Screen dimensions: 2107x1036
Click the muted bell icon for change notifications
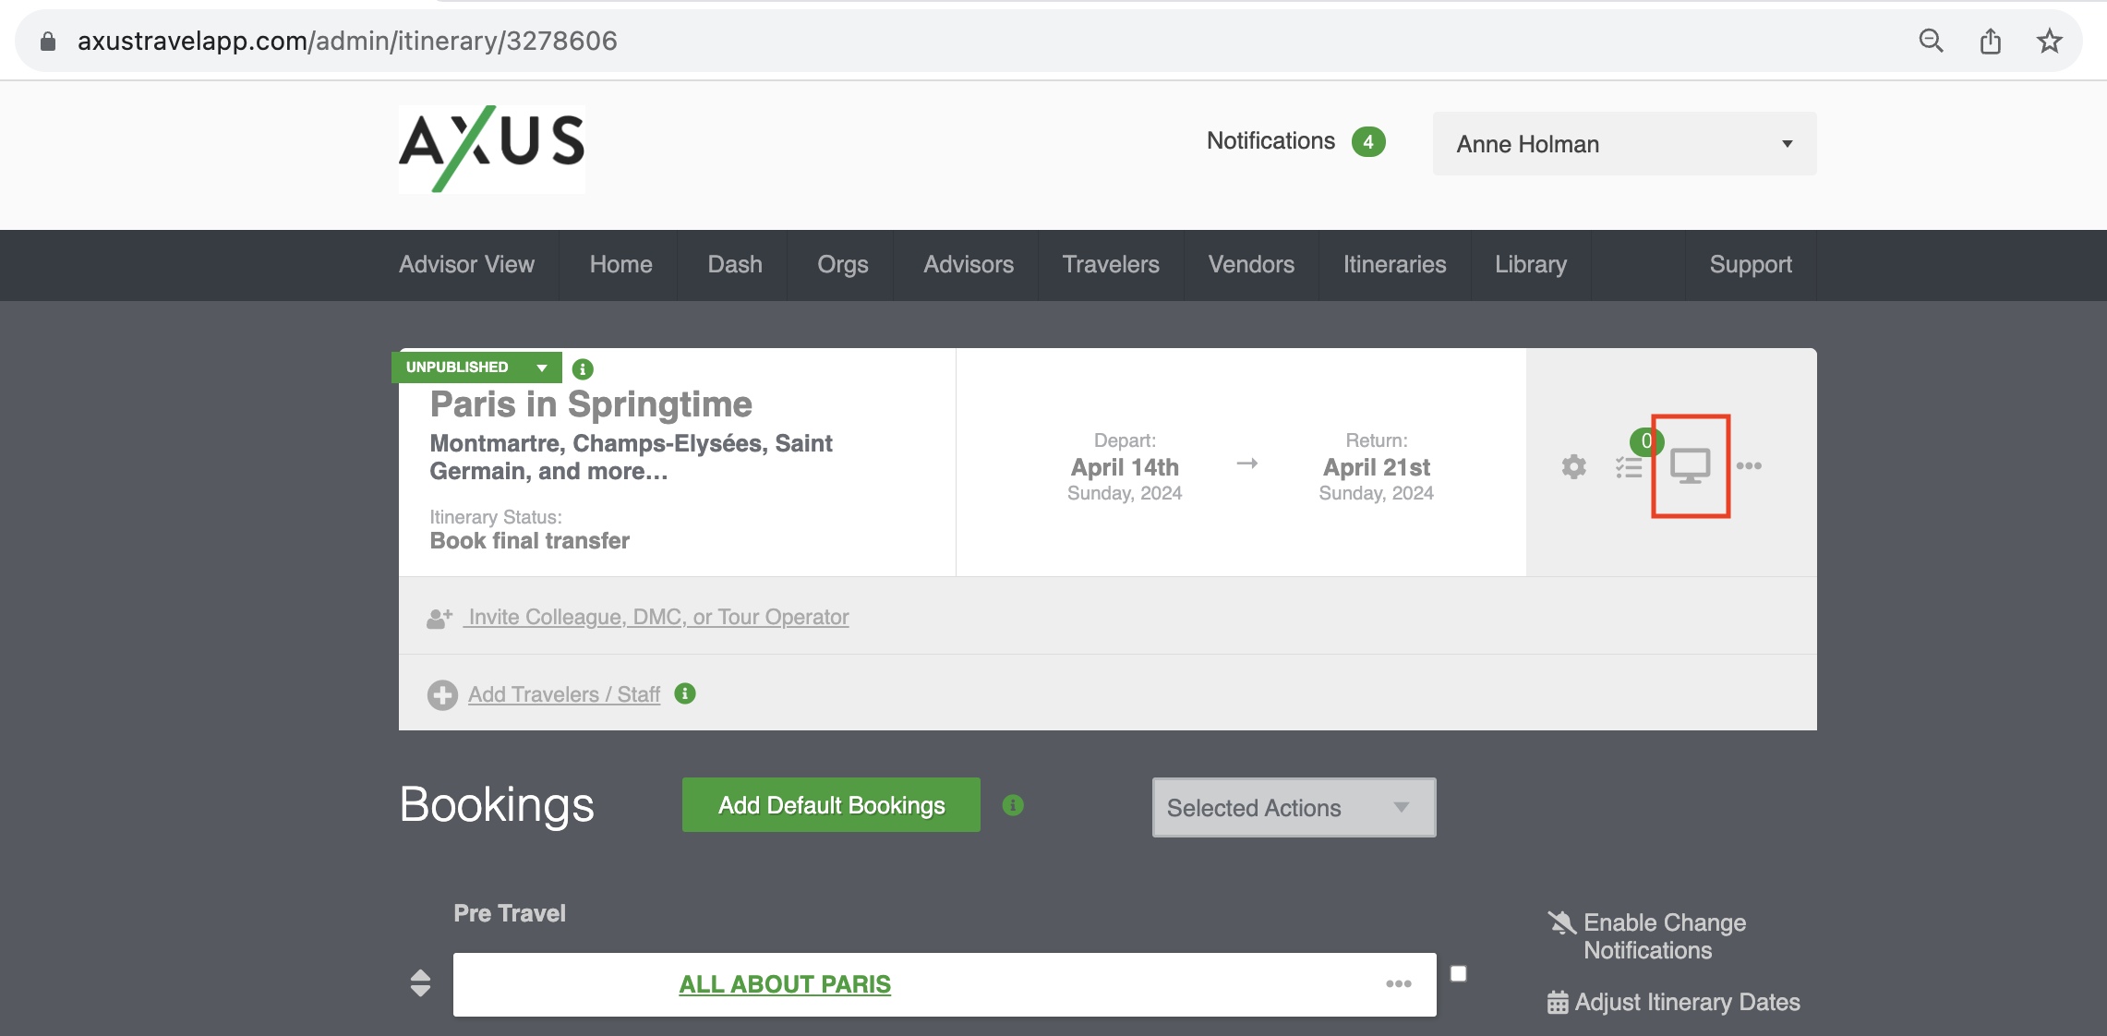point(1561,922)
